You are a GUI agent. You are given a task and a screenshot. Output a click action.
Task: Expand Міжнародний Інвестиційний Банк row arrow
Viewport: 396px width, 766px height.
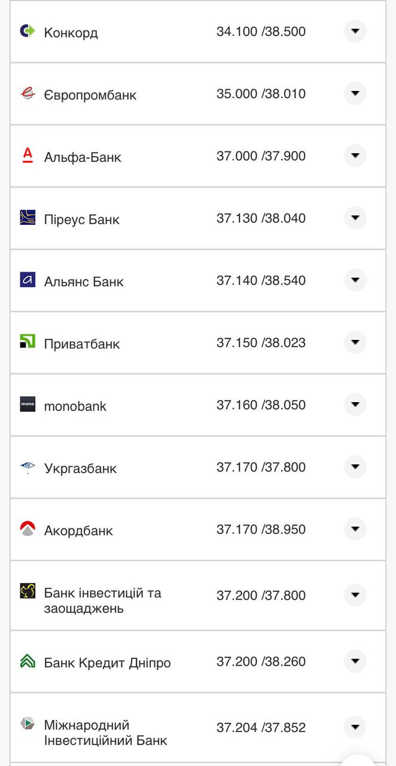(355, 727)
